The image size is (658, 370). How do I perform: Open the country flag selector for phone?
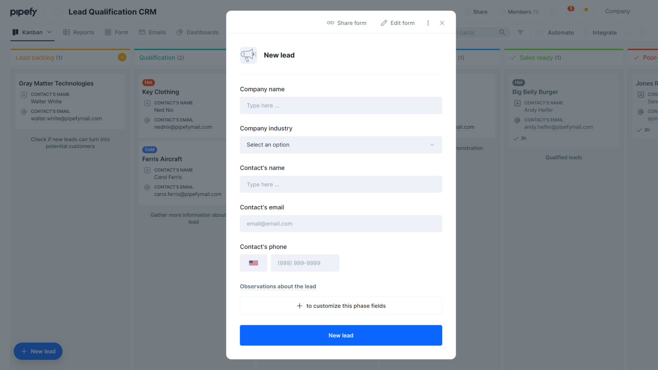253,263
